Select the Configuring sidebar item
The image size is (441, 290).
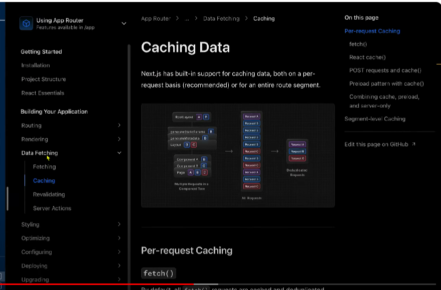[37, 252]
